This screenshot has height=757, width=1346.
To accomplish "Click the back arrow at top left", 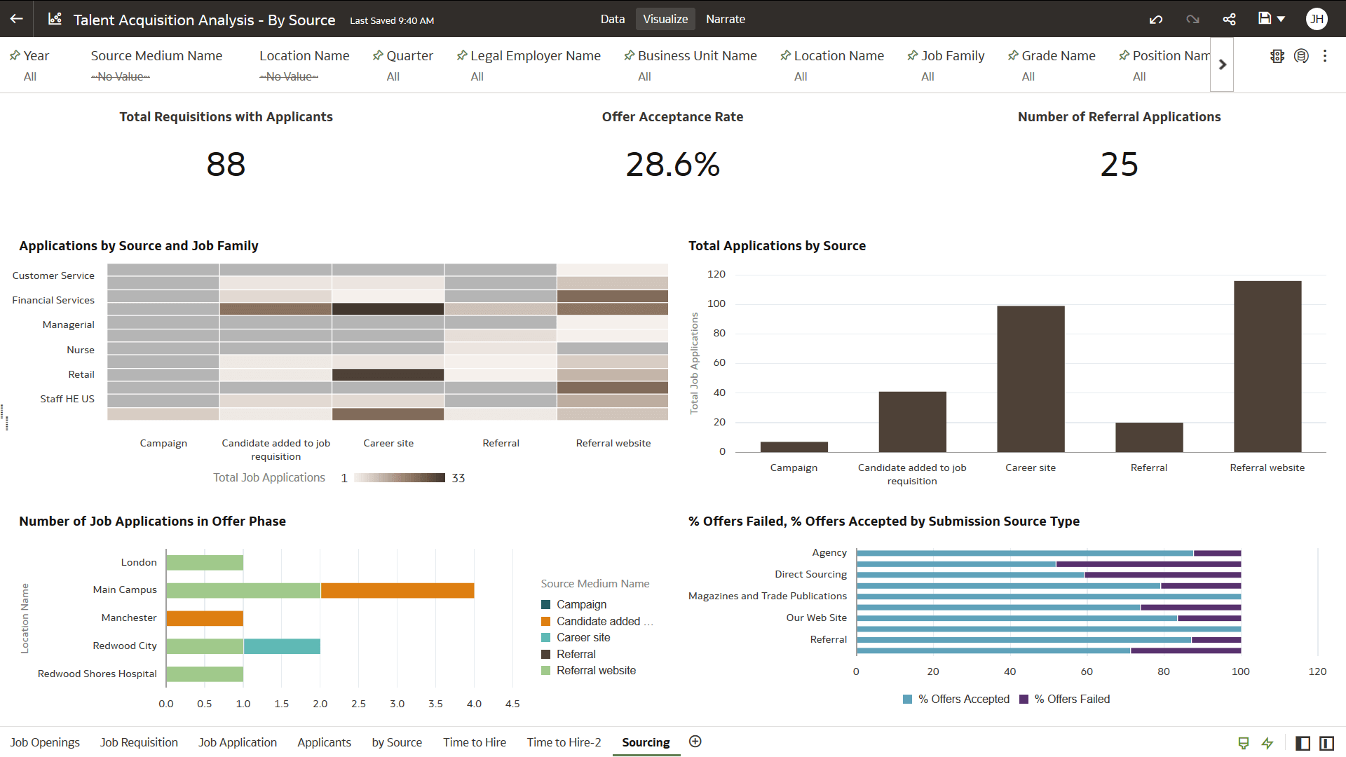I will click(x=17, y=19).
